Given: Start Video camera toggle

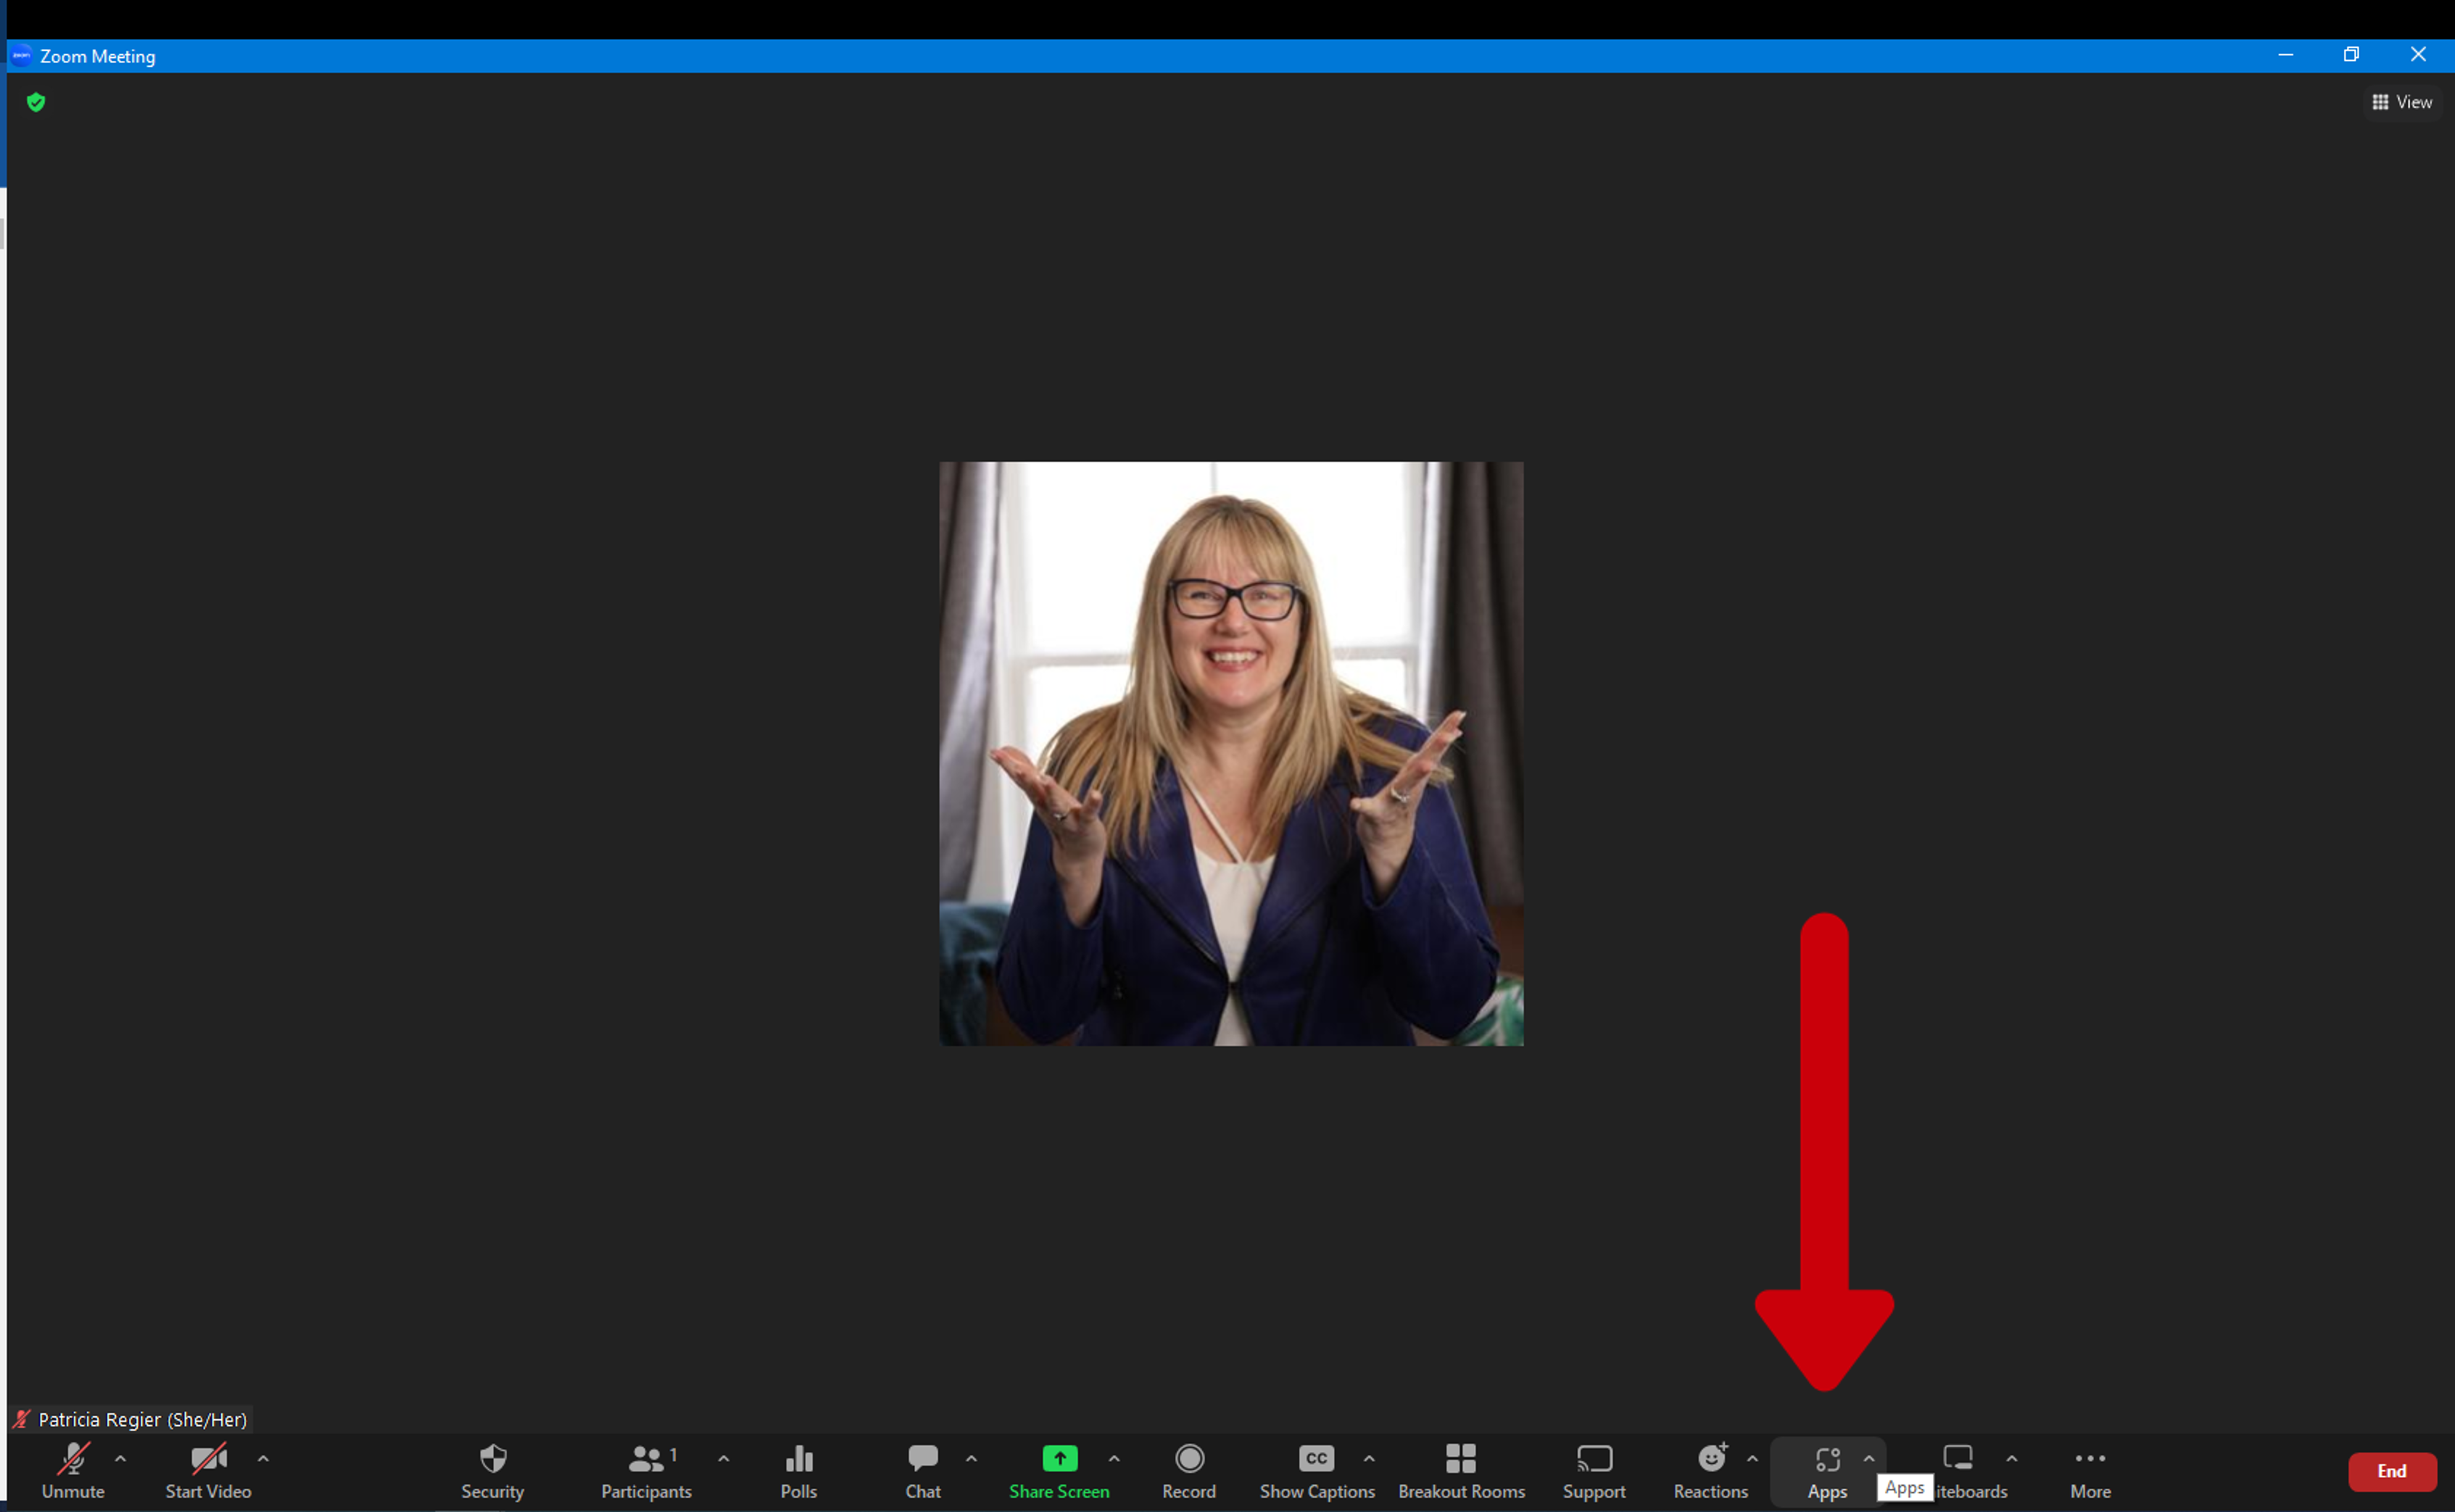Looking at the screenshot, I should click(208, 1471).
